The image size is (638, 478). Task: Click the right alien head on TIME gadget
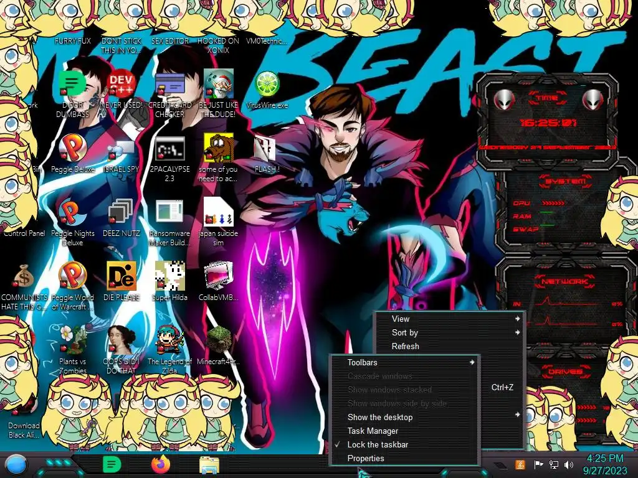[x=593, y=100]
